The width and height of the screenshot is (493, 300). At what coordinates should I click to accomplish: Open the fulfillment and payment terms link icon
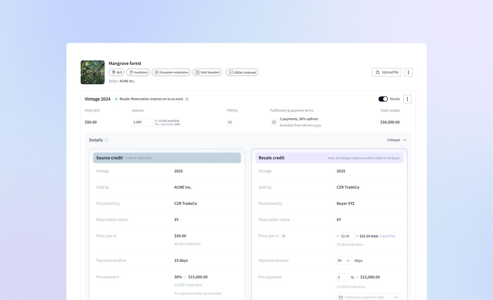click(x=274, y=122)
